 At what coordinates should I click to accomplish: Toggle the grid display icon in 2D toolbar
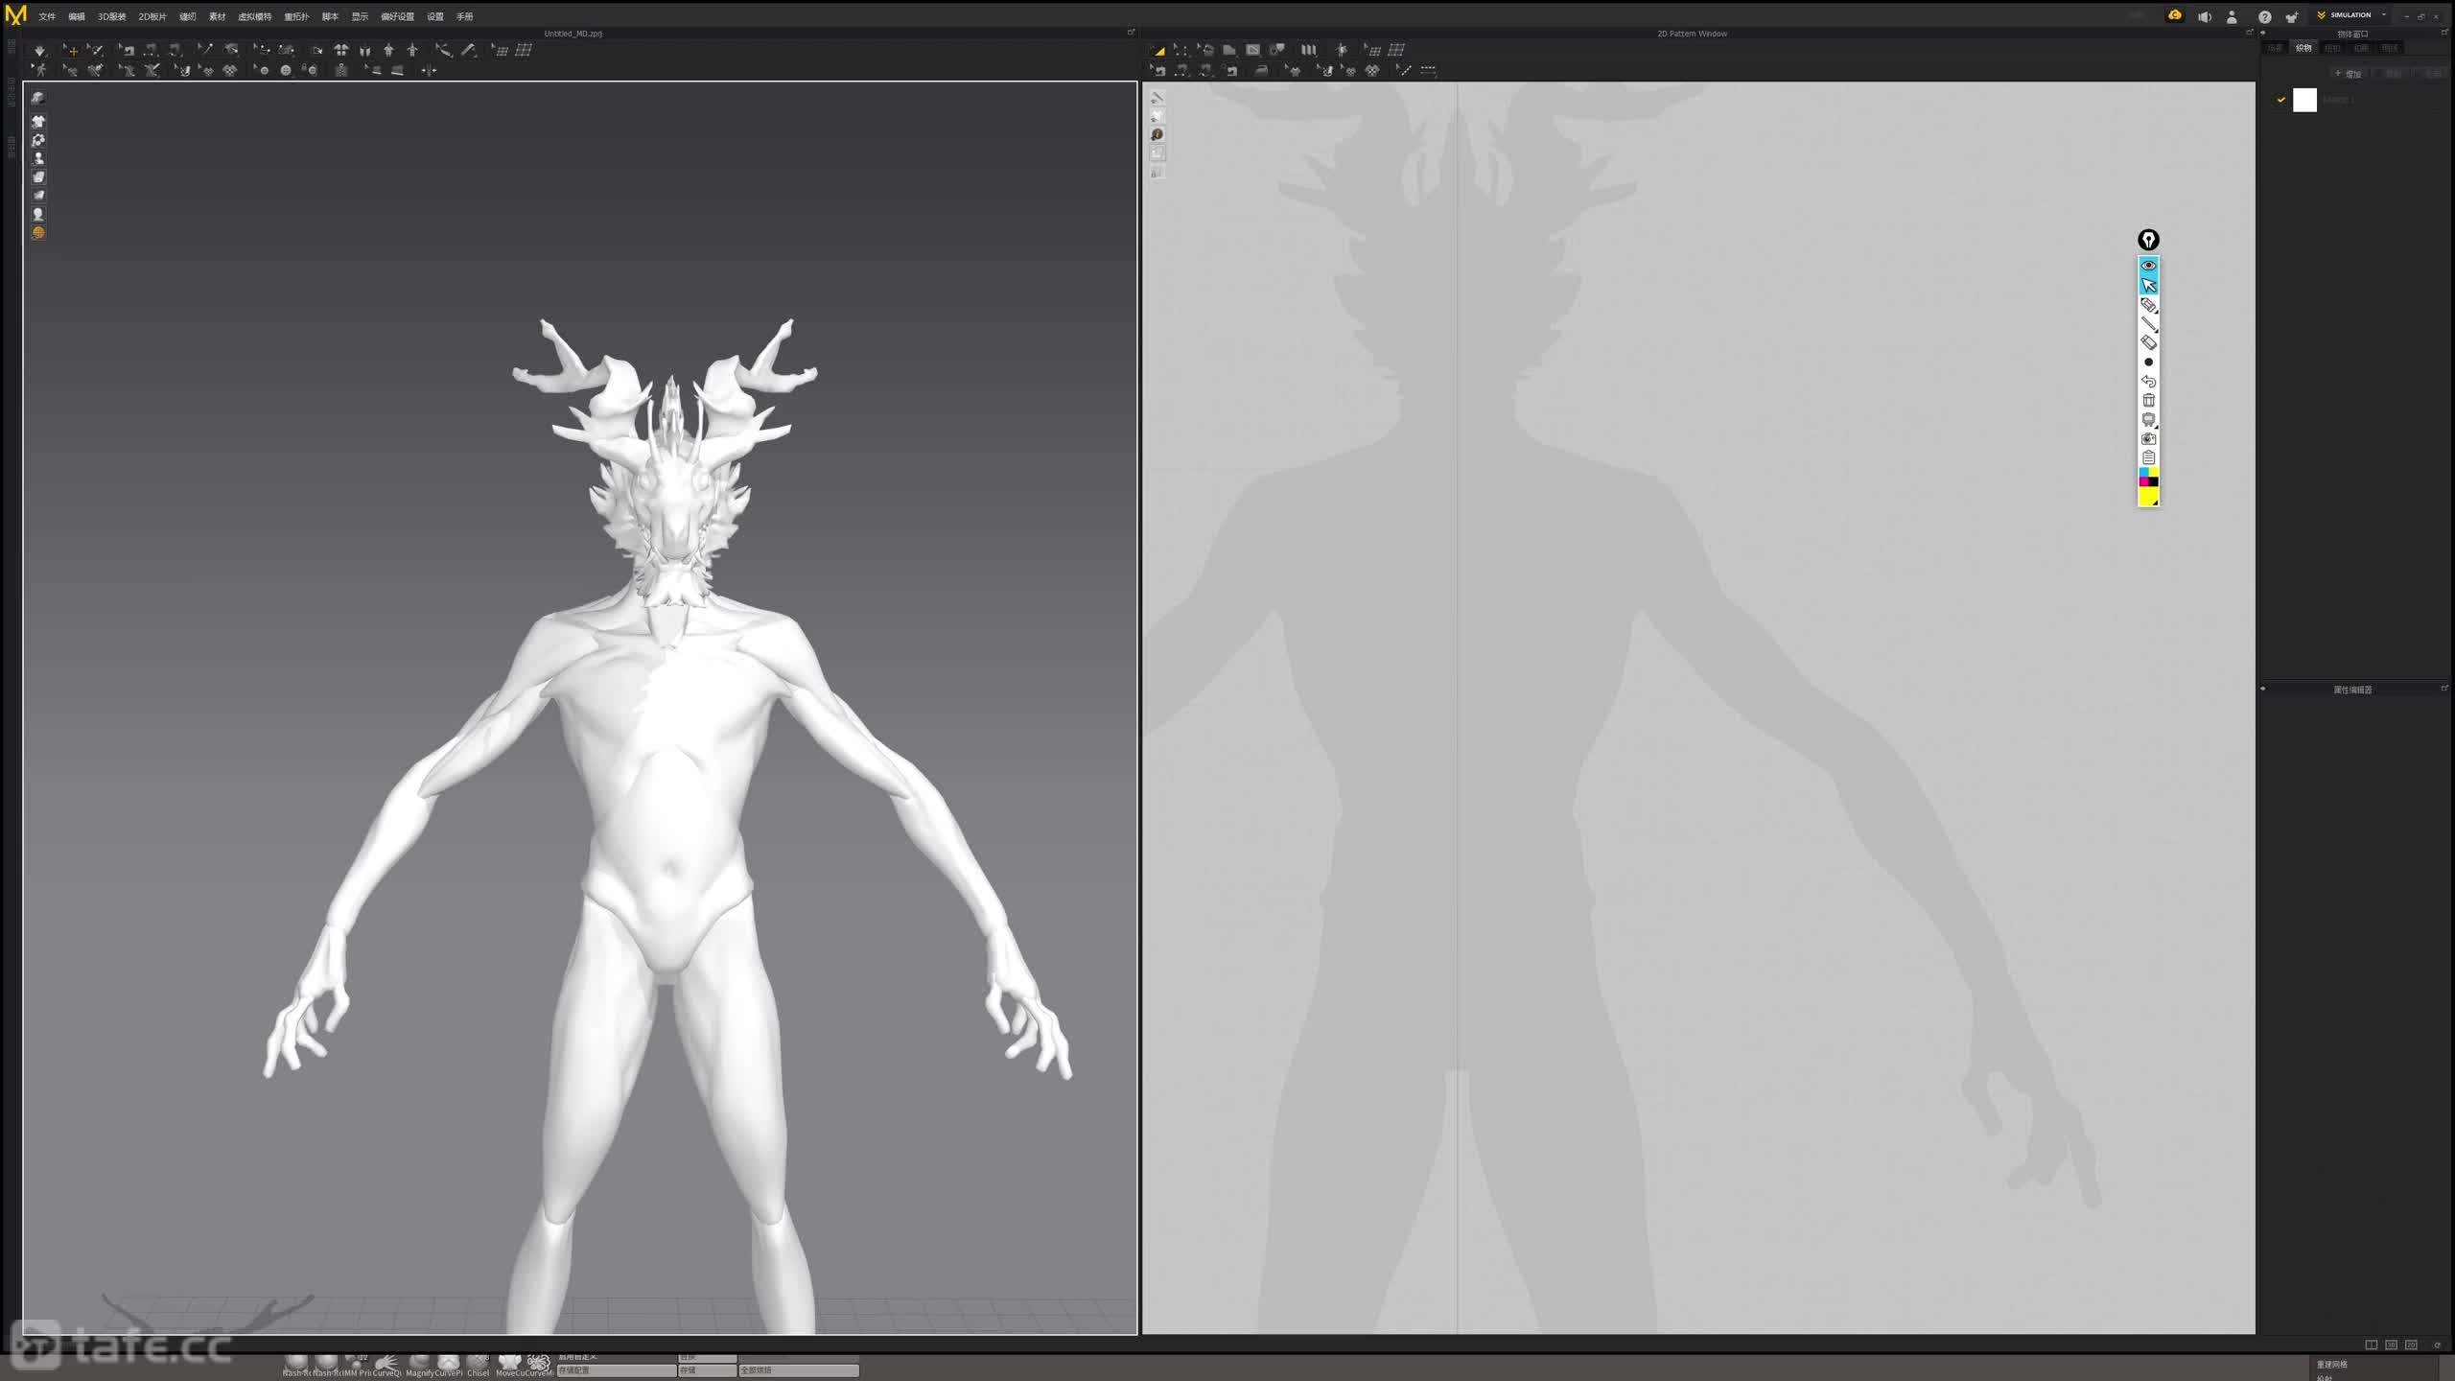pos(1396,50)
